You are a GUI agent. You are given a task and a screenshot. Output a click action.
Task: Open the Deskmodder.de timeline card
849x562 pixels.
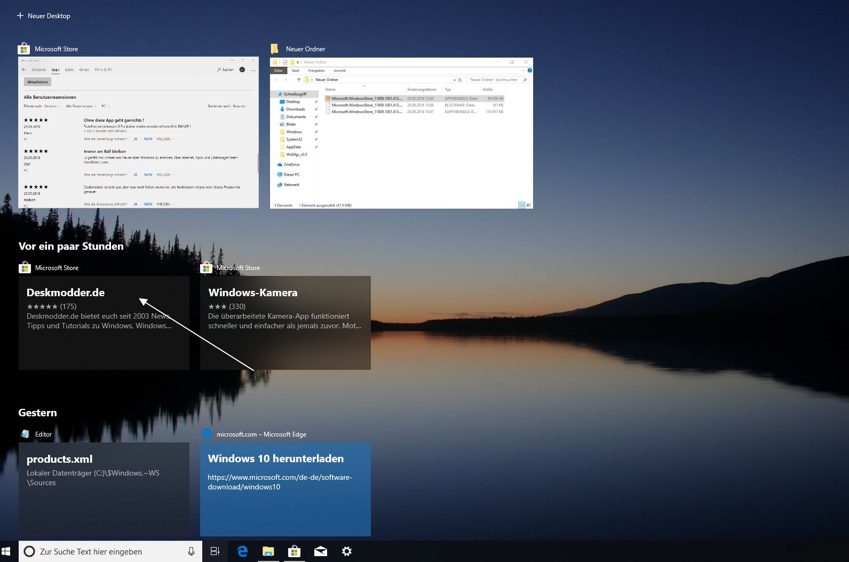(104, 322)
